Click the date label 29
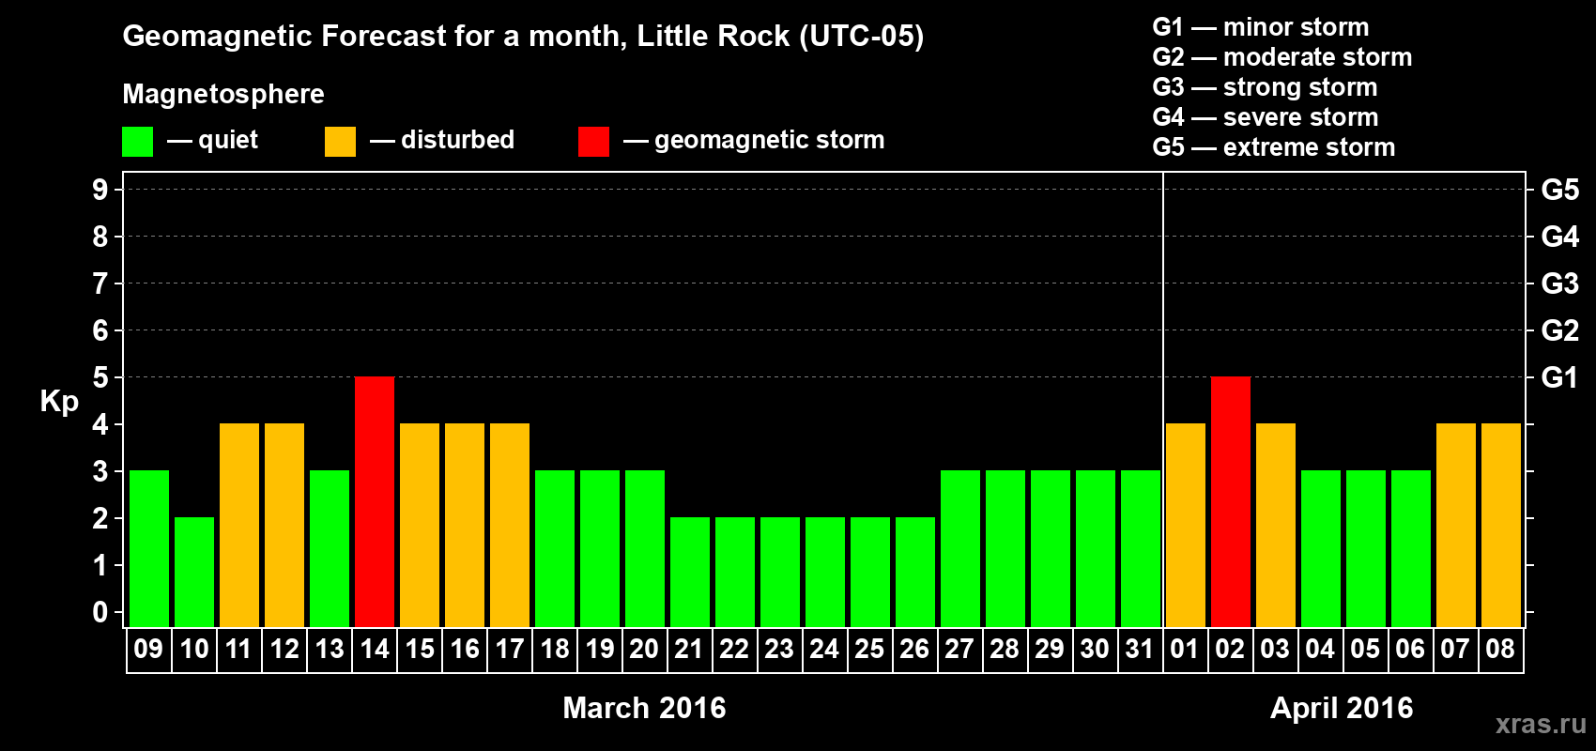The width and height of the screenshot is (1596, 751). 1050,650
